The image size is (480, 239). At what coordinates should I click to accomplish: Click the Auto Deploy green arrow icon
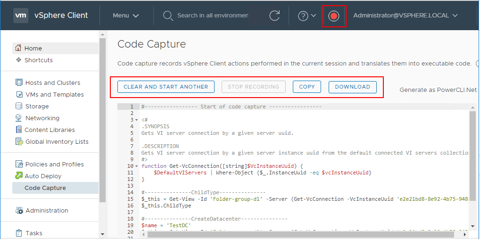(19, 176)
